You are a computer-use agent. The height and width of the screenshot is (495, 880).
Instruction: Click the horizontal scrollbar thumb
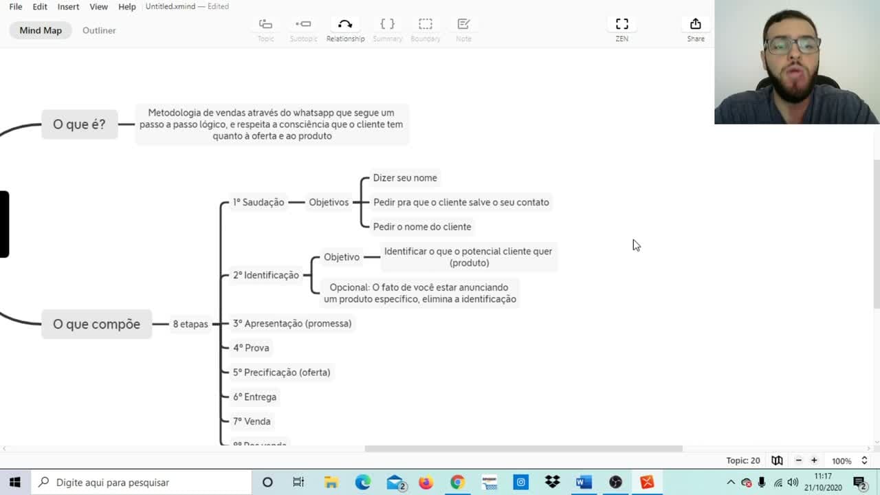(523, 448)
